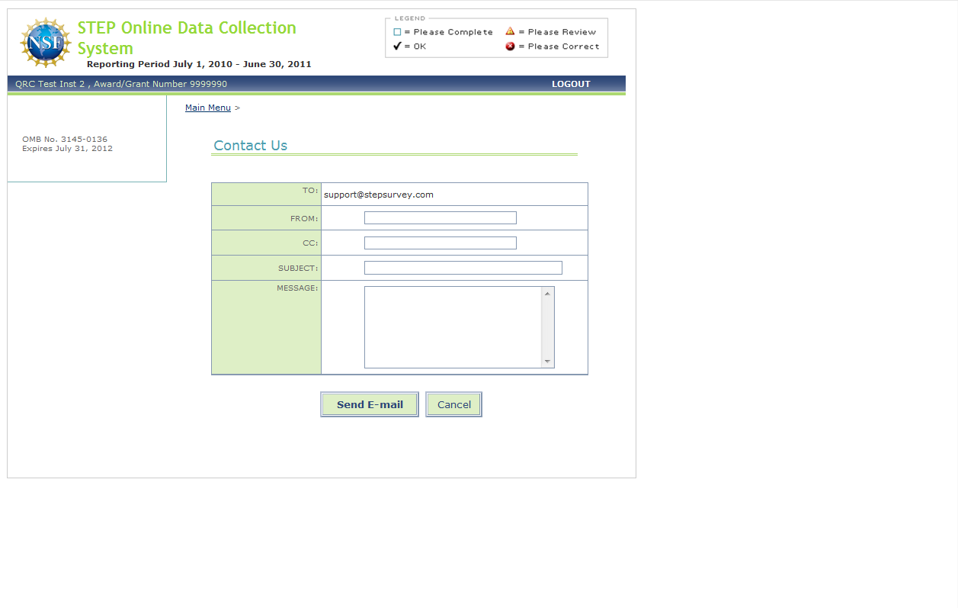Focus the CC email field
This screenshot has width=958, height=608.
pyautogui.click(x=441, y=243)
